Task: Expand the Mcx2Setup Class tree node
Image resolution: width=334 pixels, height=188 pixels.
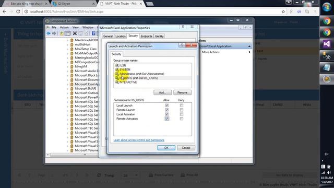Action: (x=67, y=49)
